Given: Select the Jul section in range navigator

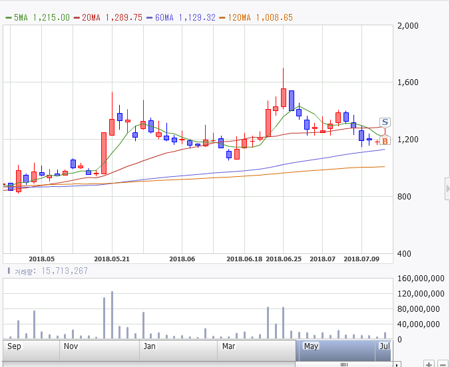Looking at the screenshot, I should tap(383, 350).
